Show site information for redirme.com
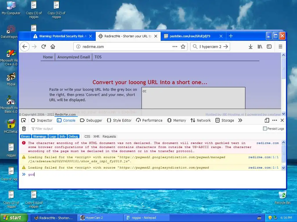This screenshot has width=297, height=222. 78,47
